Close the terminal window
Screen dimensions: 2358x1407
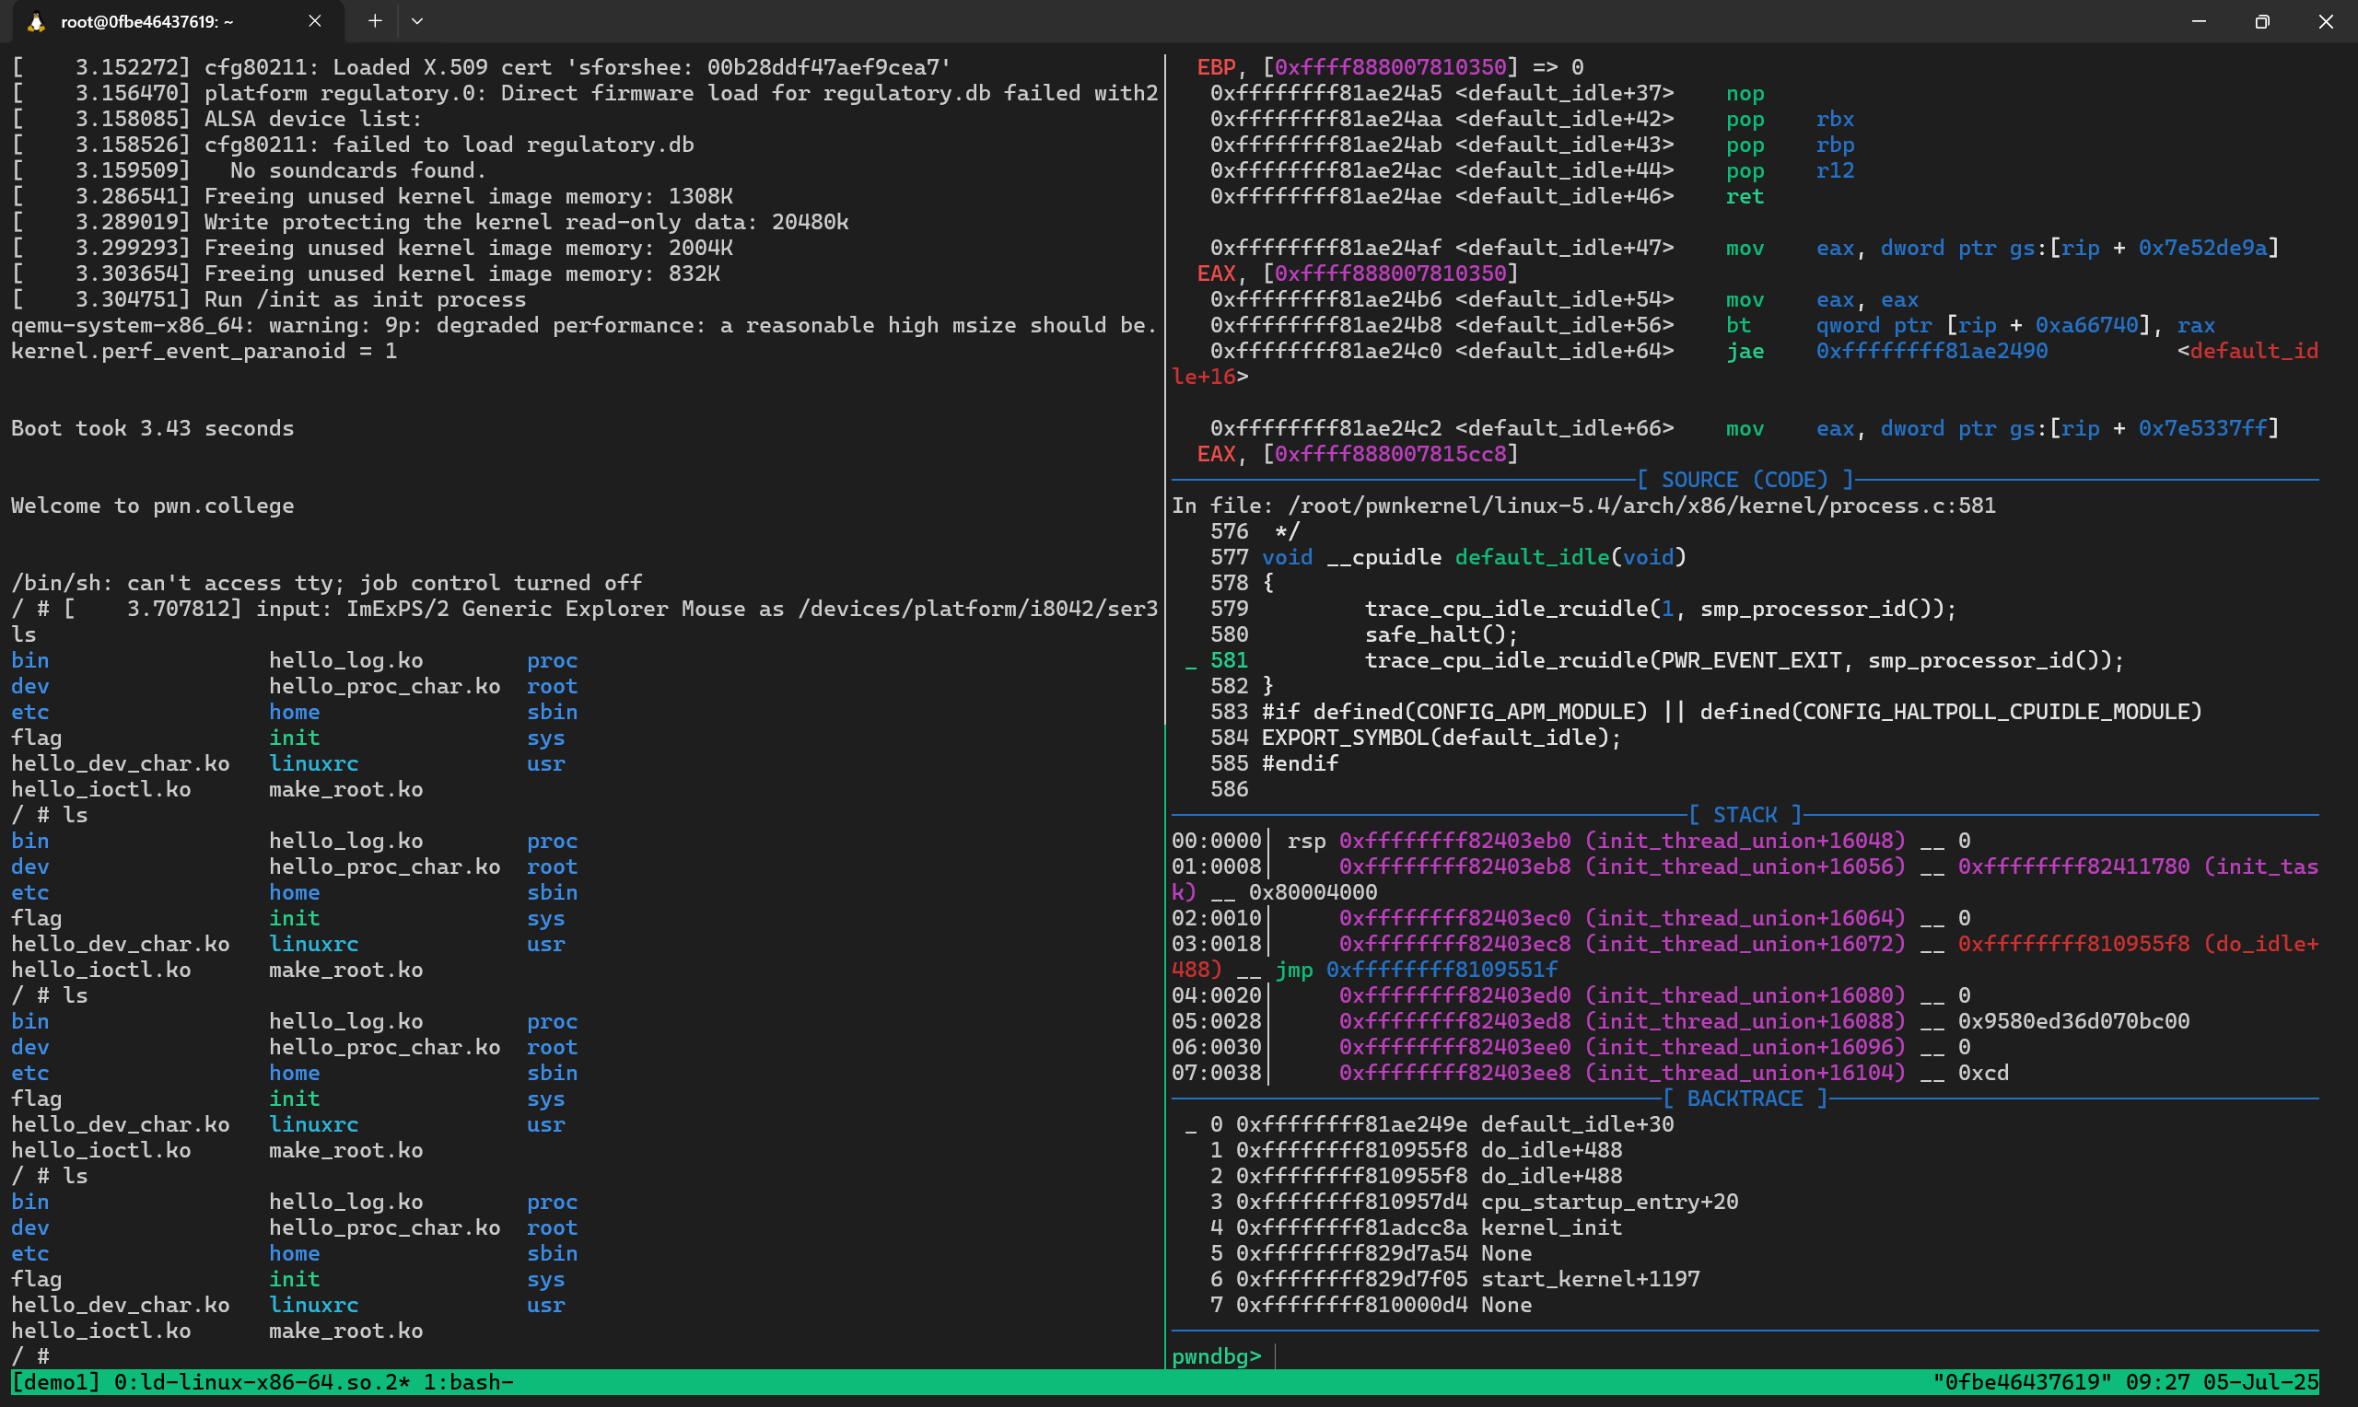coord(2326,21)
